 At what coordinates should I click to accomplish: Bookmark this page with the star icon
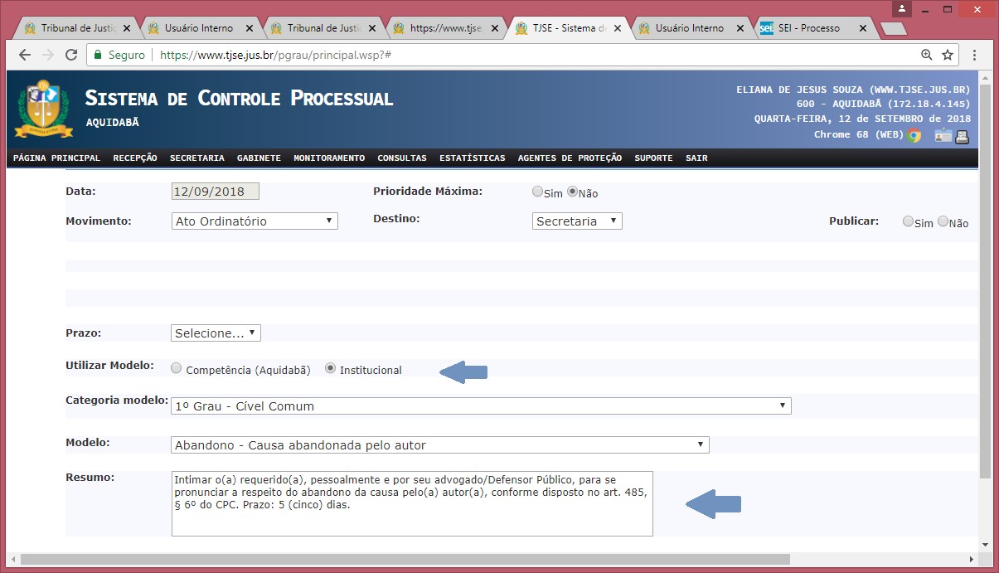[948, 55]
